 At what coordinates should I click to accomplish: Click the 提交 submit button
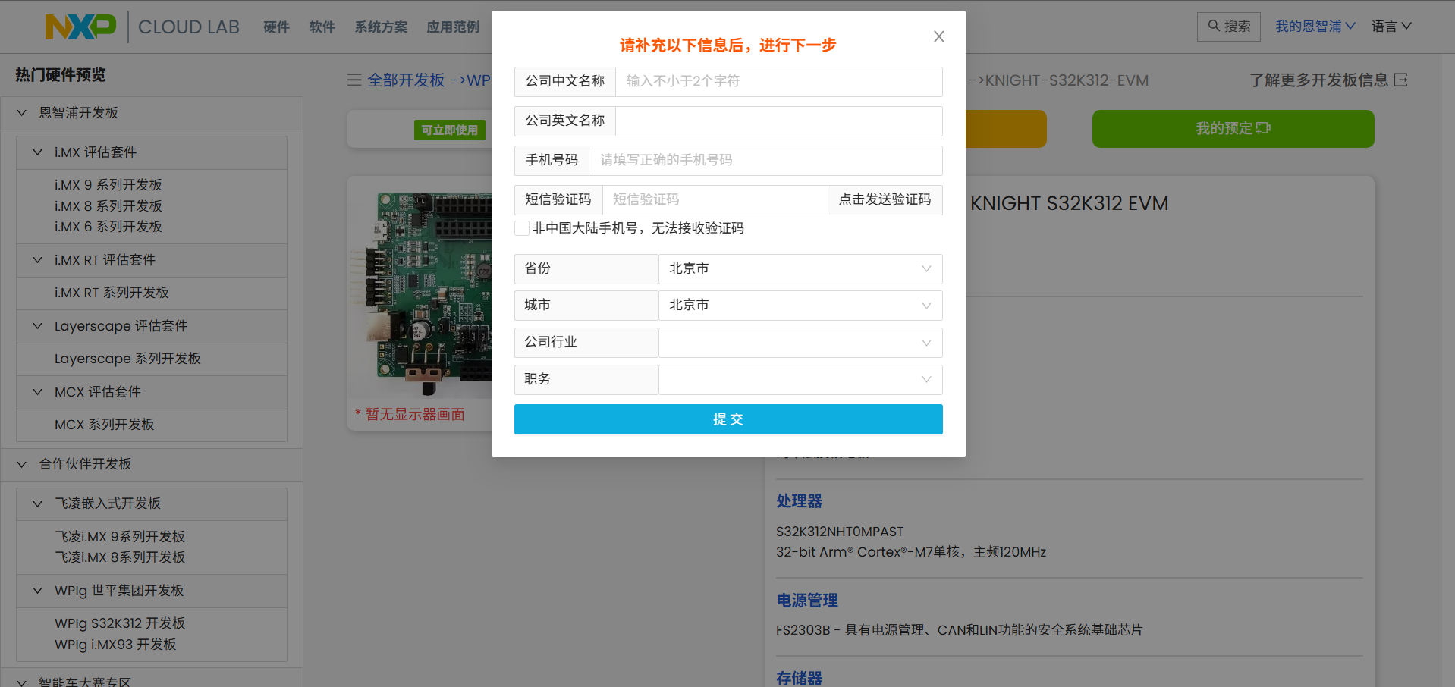tap(728, 419)
